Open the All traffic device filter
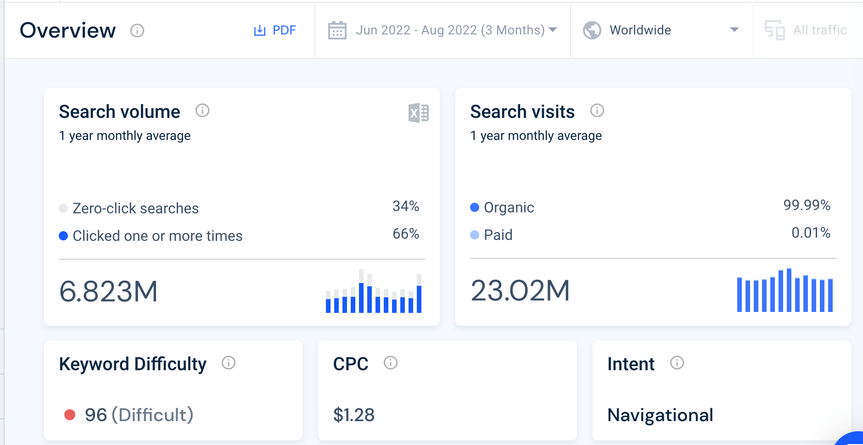This screenshot has height=445, width=863. click(x=806, y=30)
